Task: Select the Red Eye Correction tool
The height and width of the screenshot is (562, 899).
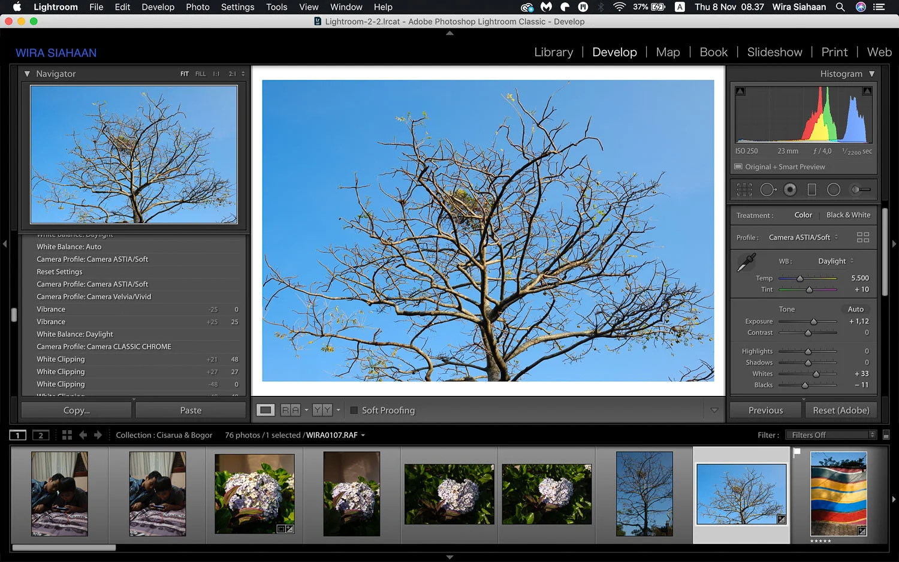Action: click(790, 190)
